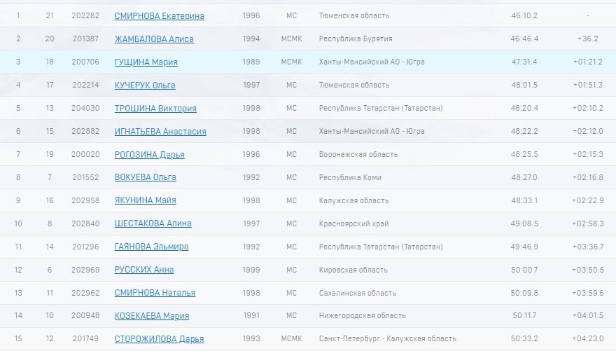This screenshot has width=616, height=351.
Task: Click the winning time 46:10.2
Action: (524, 15)
